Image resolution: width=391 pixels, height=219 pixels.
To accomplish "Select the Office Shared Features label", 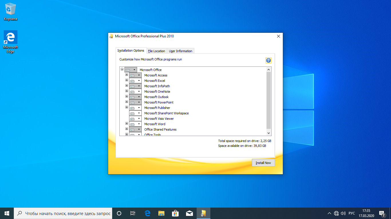I will tap(160, 129).
